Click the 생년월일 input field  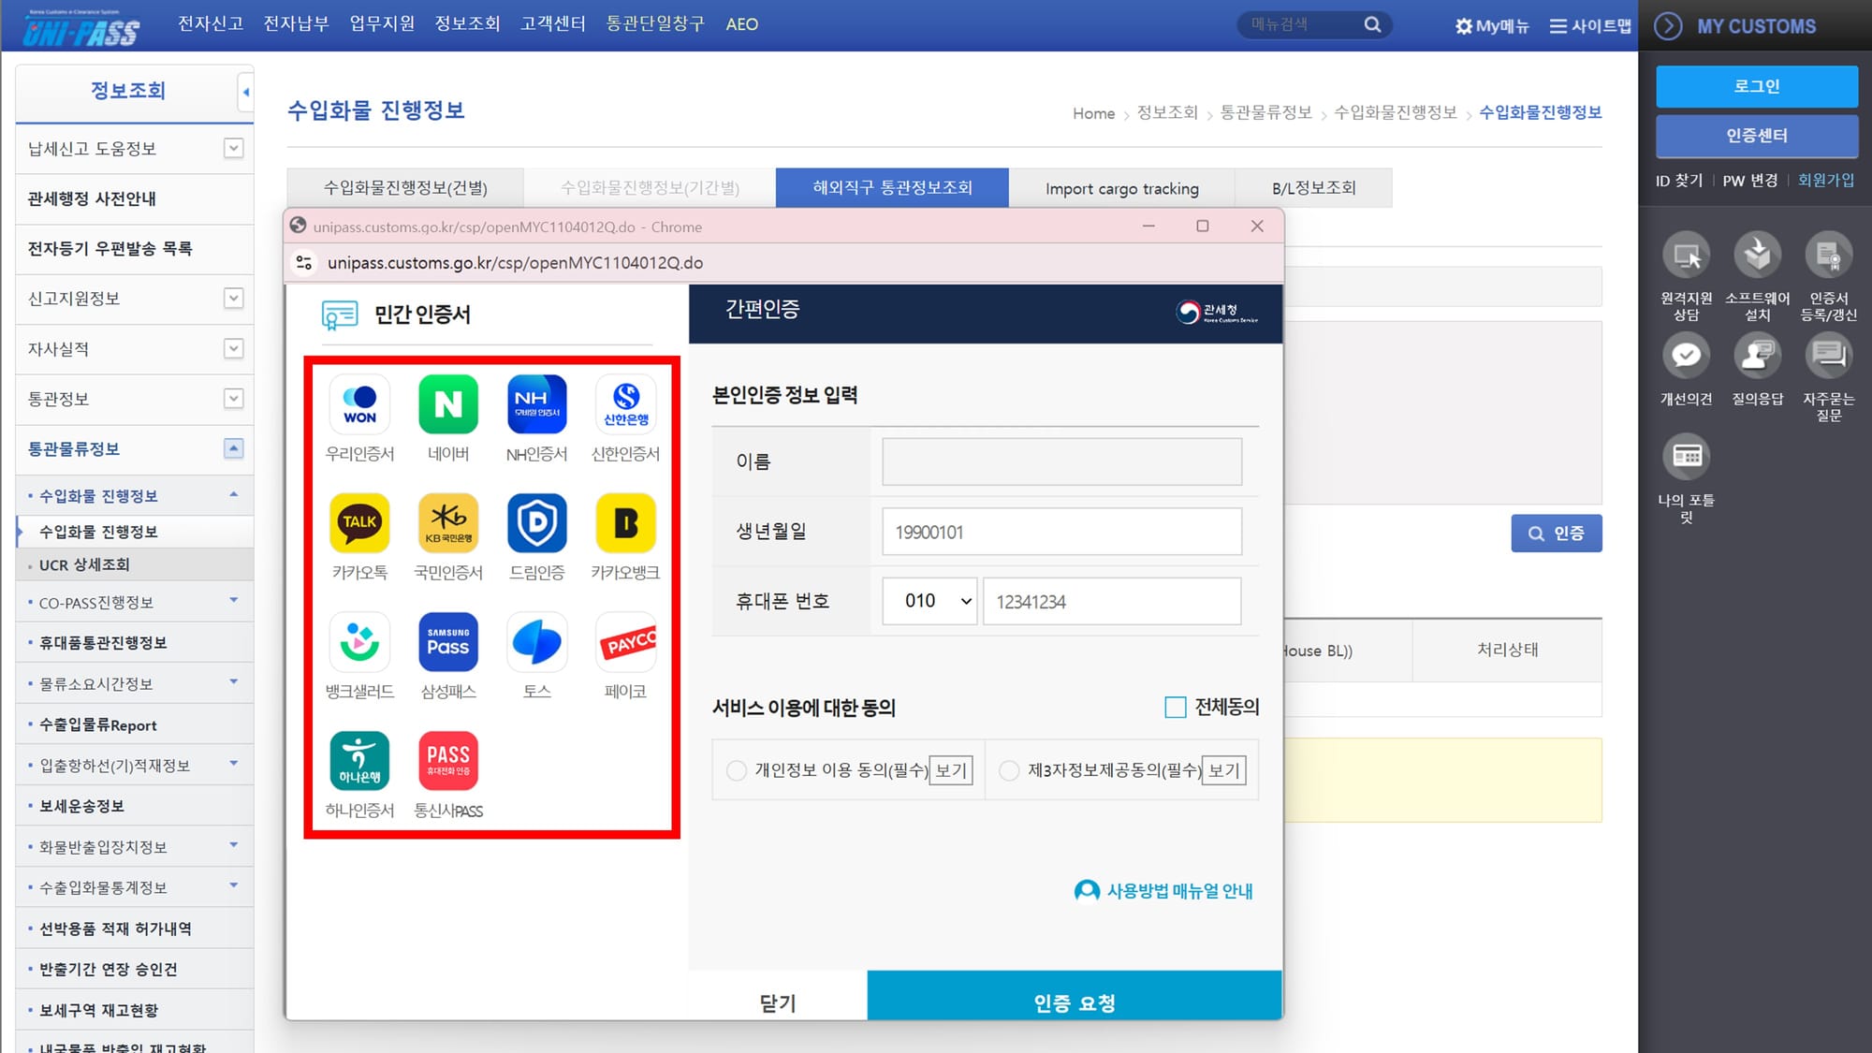1060,531
